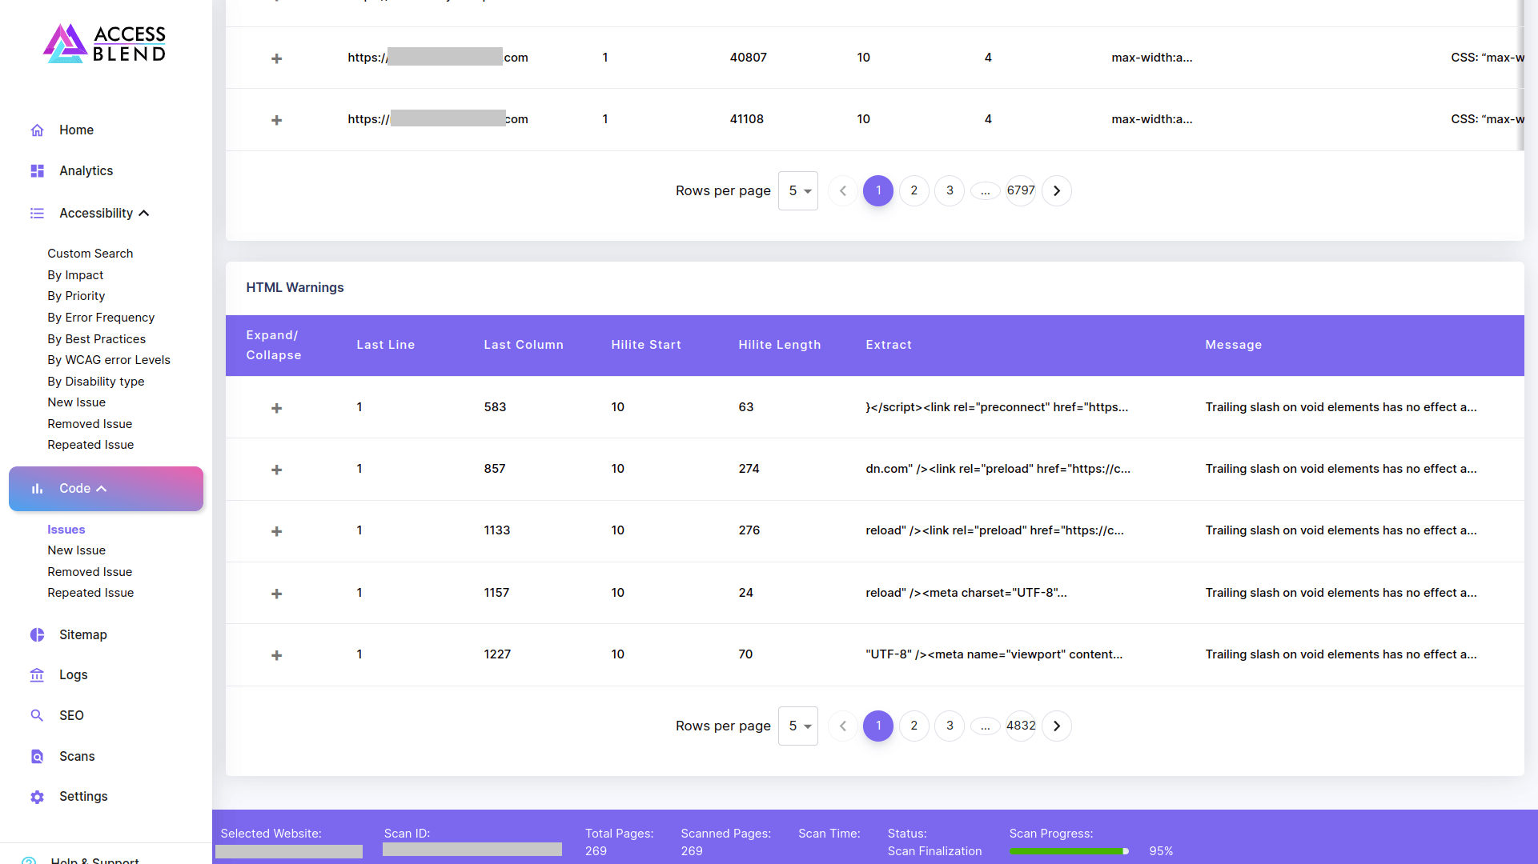Open the Home icon in sidebar
Image resolution: width=1538 pixels, height=864 pixels.
(37, 130)
